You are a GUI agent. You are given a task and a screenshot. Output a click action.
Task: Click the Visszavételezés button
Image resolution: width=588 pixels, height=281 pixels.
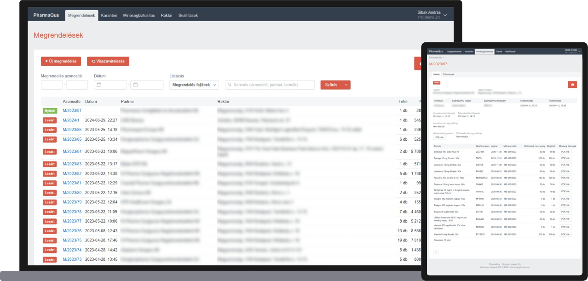[x=108, y=61]
